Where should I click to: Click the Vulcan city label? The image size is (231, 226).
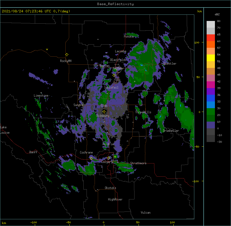point(146,213)
